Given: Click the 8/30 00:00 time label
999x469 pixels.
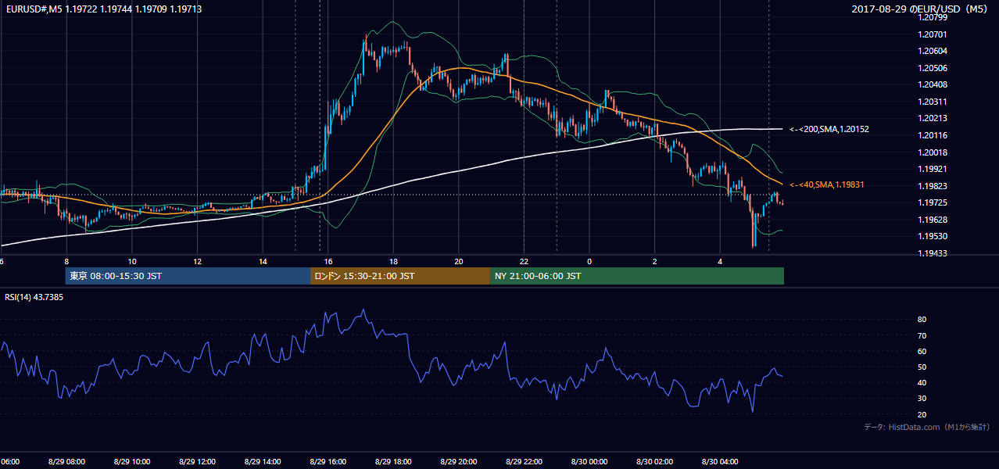Looking at the screenshot, I should click(x=589, y=462).
